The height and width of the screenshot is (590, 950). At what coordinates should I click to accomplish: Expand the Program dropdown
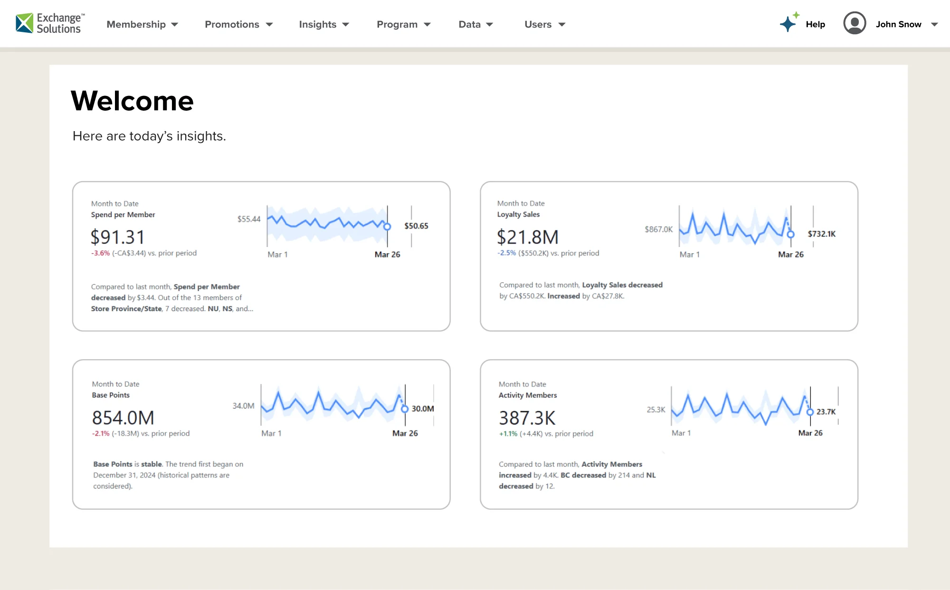click(427, 24)
